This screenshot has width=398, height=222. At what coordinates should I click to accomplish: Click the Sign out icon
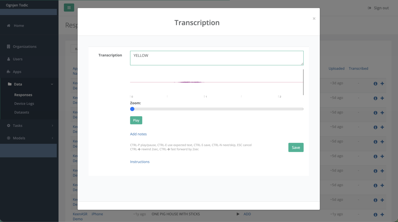pyautogui.click(x=369, y=8)
